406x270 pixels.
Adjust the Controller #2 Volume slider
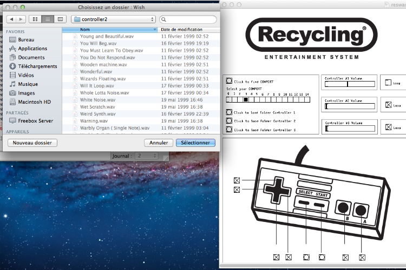tap(350, 106)
